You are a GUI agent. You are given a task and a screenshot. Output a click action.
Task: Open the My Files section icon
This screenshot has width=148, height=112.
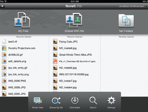22,20
